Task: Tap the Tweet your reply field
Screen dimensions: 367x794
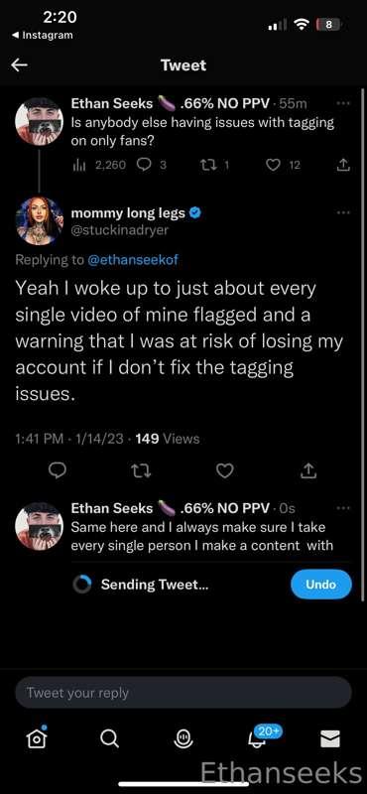Action: (183, 692)
